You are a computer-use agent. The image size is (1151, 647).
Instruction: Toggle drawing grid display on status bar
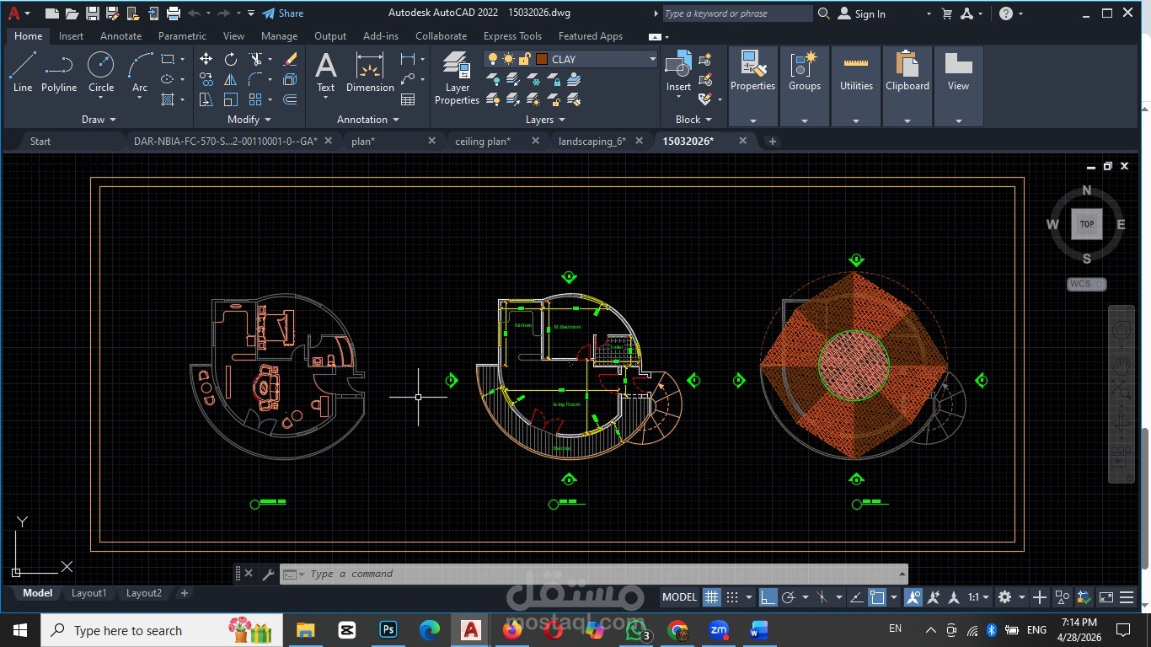pos(712,597)
